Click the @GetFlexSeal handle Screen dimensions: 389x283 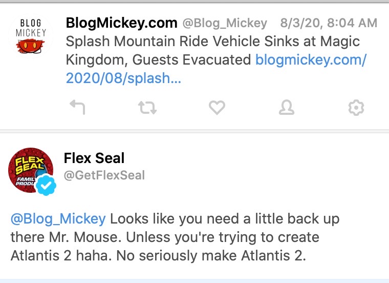coord(104,175)
